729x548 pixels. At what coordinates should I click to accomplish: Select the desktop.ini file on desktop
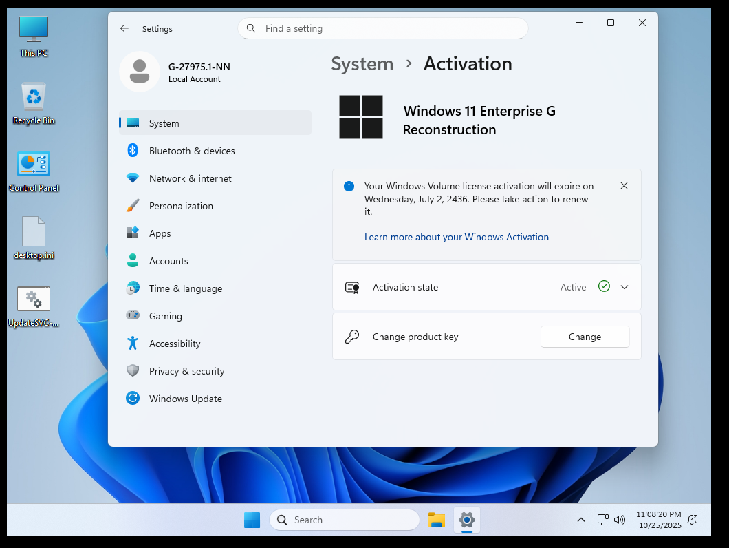pos(34,238)
